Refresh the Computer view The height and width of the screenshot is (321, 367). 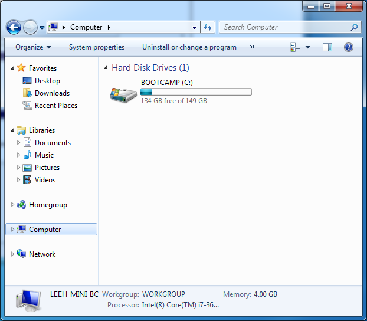pos(208,27)
